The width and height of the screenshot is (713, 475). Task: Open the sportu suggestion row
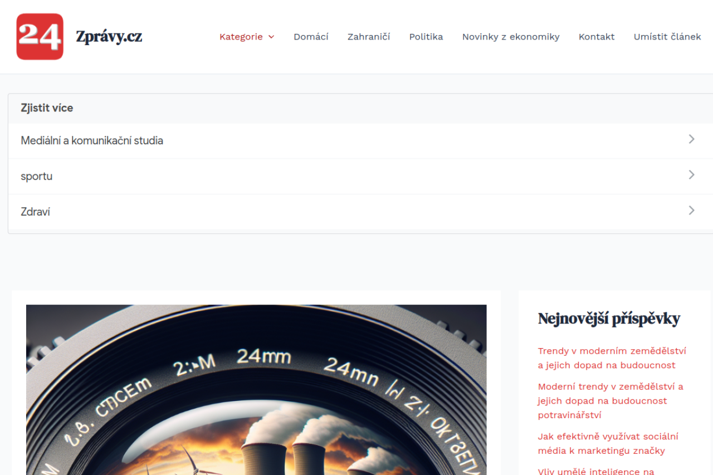[x=360, y=177]
